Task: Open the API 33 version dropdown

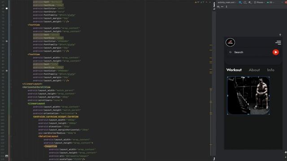Action: 270,2
